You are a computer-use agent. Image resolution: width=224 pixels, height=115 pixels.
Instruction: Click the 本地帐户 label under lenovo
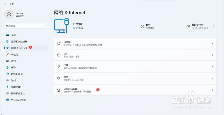tap(20, 16)
